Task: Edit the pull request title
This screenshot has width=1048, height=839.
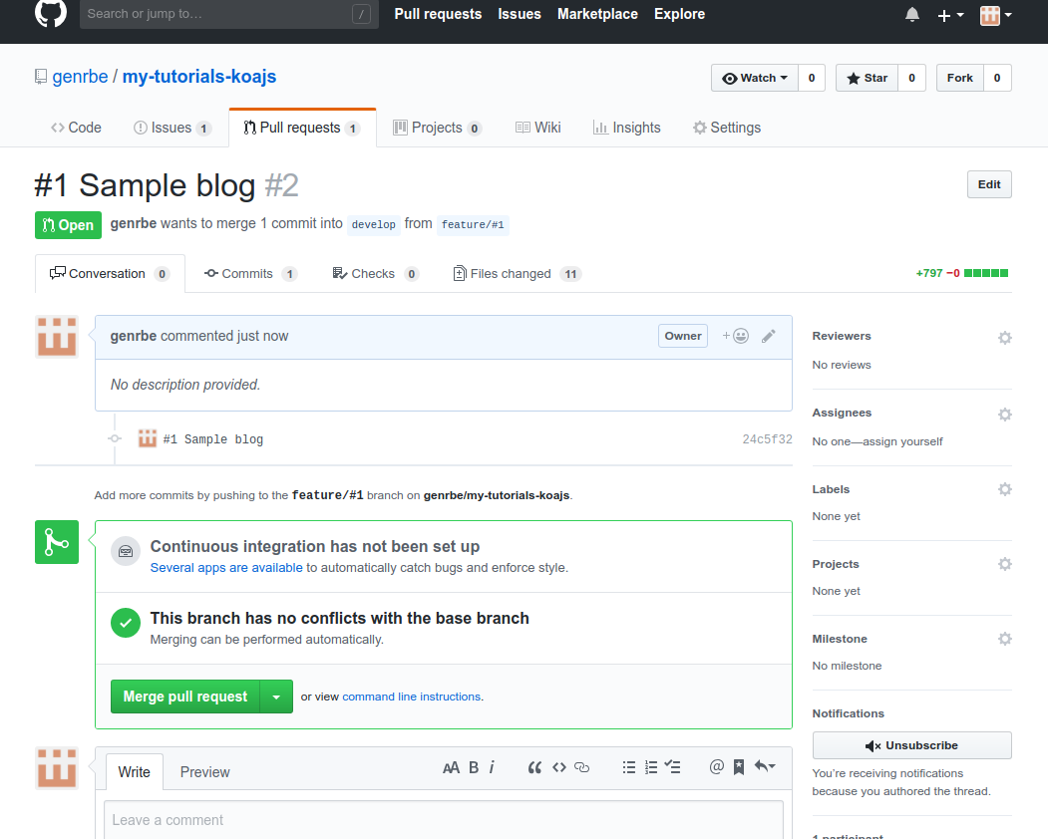Action: click(x=989, y=184)
